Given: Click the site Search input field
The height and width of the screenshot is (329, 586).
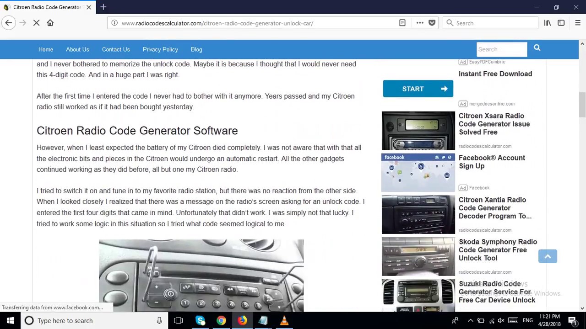Looking at the screenshot, I should [502, 49].
